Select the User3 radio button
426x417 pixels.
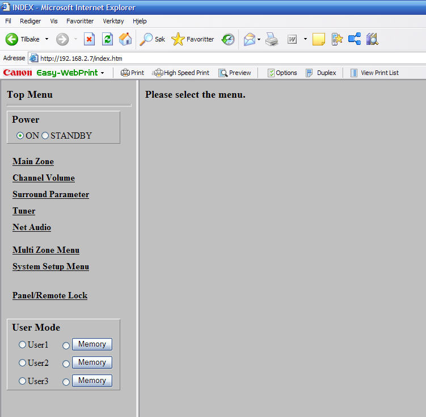pyautogui.click(x=23, y=381)
